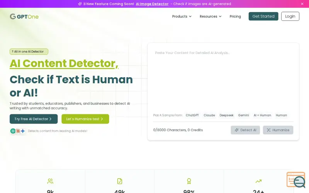Pick the Gemini sample
The width and height of the screenshot is (309, 193).
pos(243,115)
